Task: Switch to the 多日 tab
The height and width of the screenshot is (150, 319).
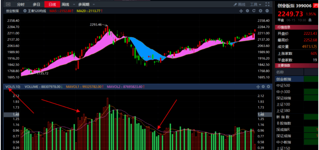Action: 36,4
